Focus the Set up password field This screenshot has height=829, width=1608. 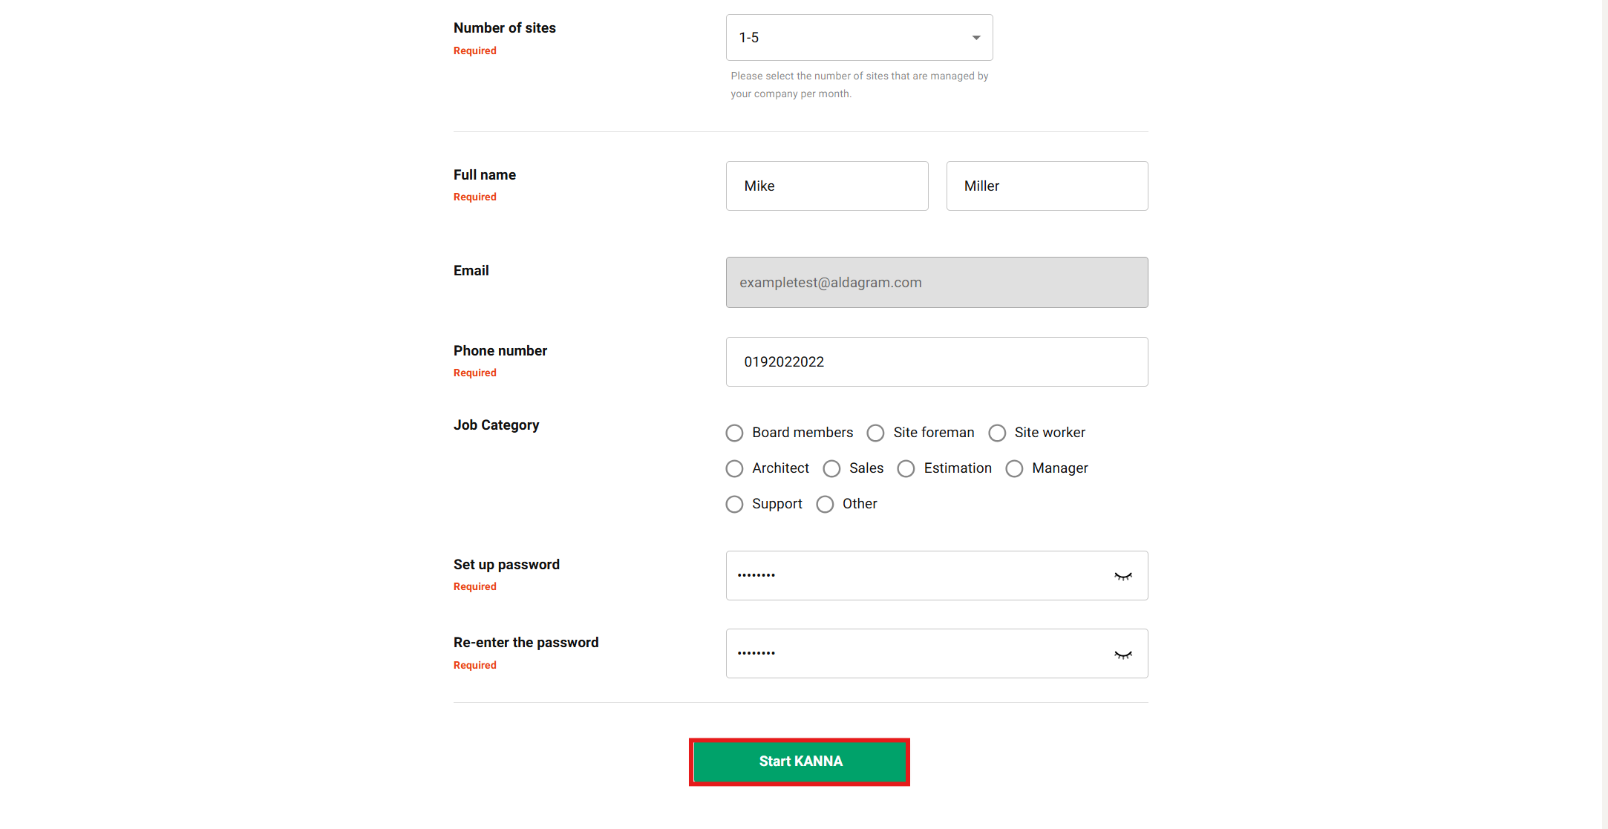coord(913,576)
